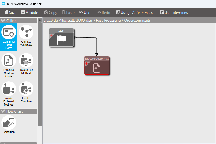The image size is (216, 144).
Task: Select the Call BPM Data Form item
Action: click(x=9, y=37)
